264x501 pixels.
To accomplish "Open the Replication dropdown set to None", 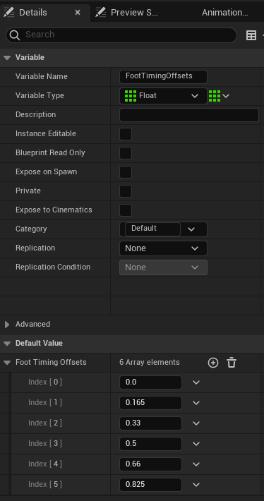I will pyautogui.click(x=163, y=248).
